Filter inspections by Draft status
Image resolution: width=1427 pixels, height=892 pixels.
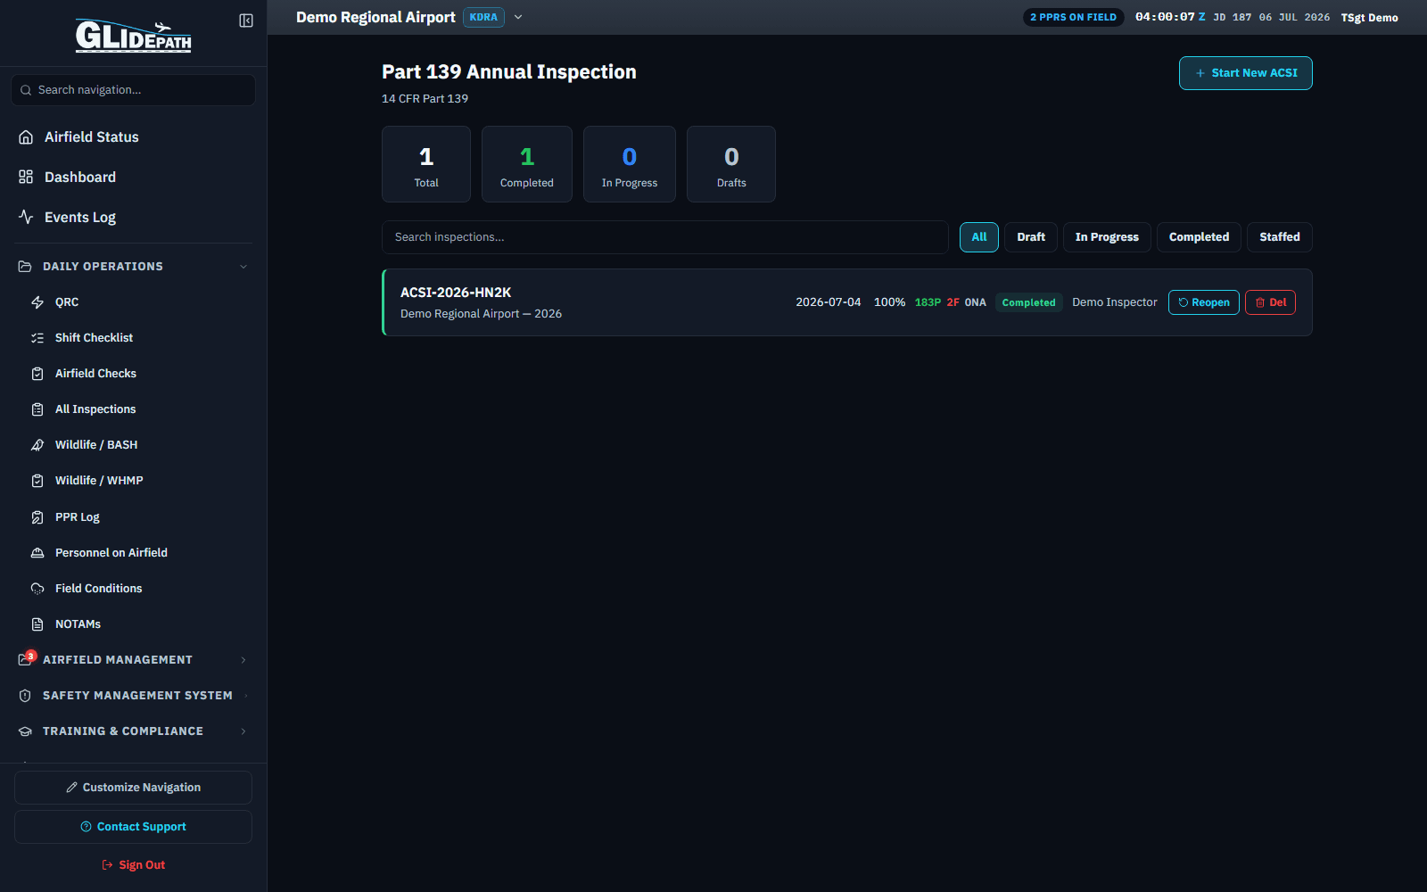coord(1031,237)
